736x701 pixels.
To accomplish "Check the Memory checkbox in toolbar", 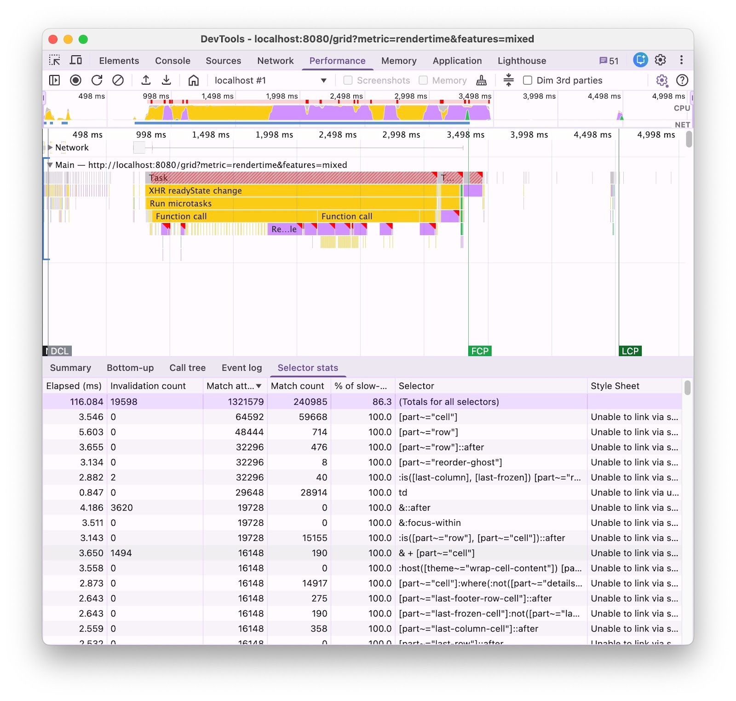I will click(423, 80).
